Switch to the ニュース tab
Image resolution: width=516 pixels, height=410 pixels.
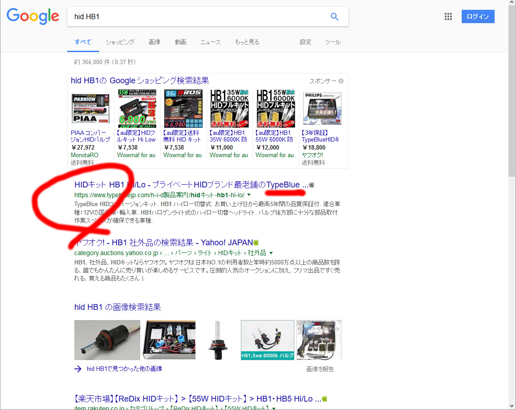pyautogui.click(x=210, y=42)
